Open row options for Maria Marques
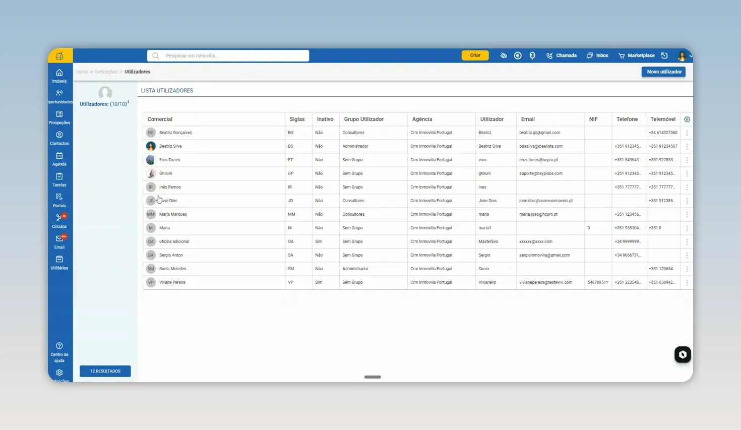Screen dimensions: 741x430 [x=687, y=215]
